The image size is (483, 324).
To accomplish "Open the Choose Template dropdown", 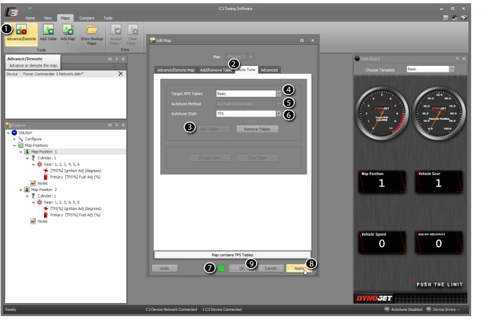I will point(452,68).
